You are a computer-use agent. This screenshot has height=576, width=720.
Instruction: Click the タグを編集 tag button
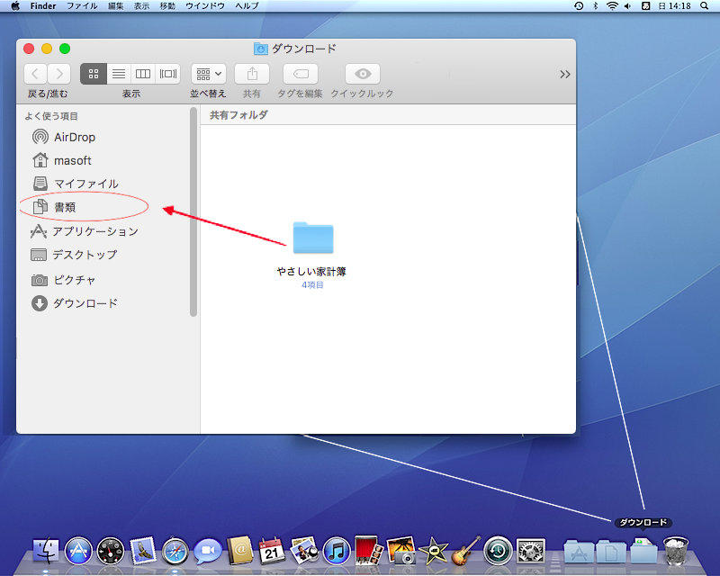coord(301,74)
